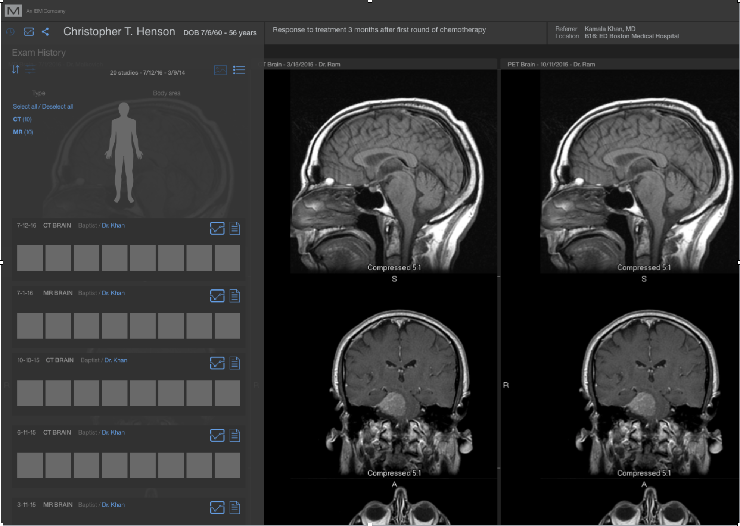The image size is (740, 526).
Task: Click Dr. Khan link in 7-1-16 study
Action: (113, 293)
